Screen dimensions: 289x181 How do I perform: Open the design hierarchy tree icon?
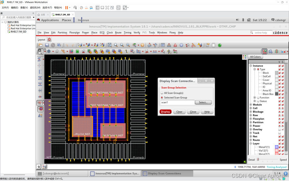169,45
